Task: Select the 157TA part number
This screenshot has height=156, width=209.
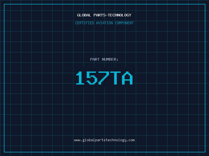Action: 104,78
